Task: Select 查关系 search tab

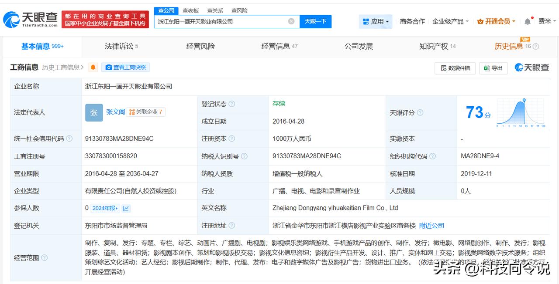Action: (215, 10)
